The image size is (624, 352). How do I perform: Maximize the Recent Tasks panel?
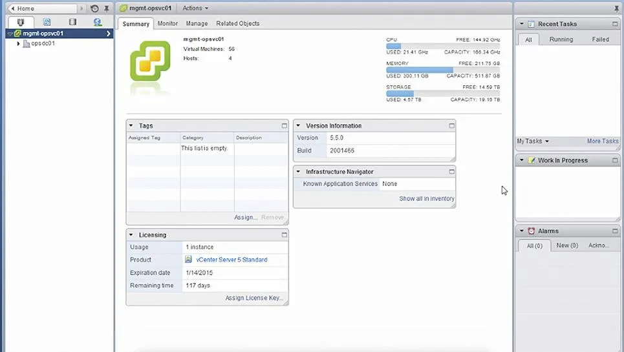point(615,24)
